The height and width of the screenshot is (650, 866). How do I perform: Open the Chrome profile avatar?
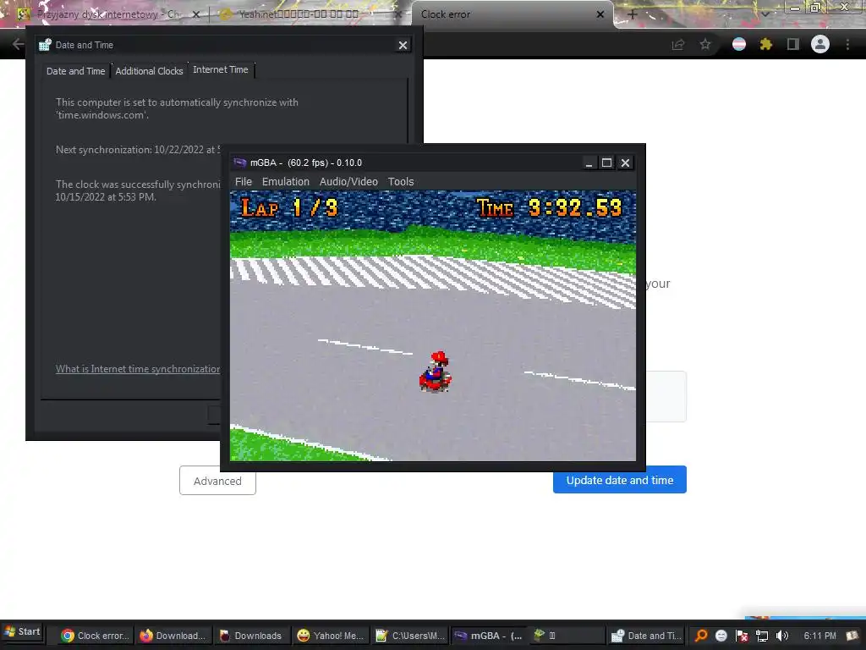point(820,44)
